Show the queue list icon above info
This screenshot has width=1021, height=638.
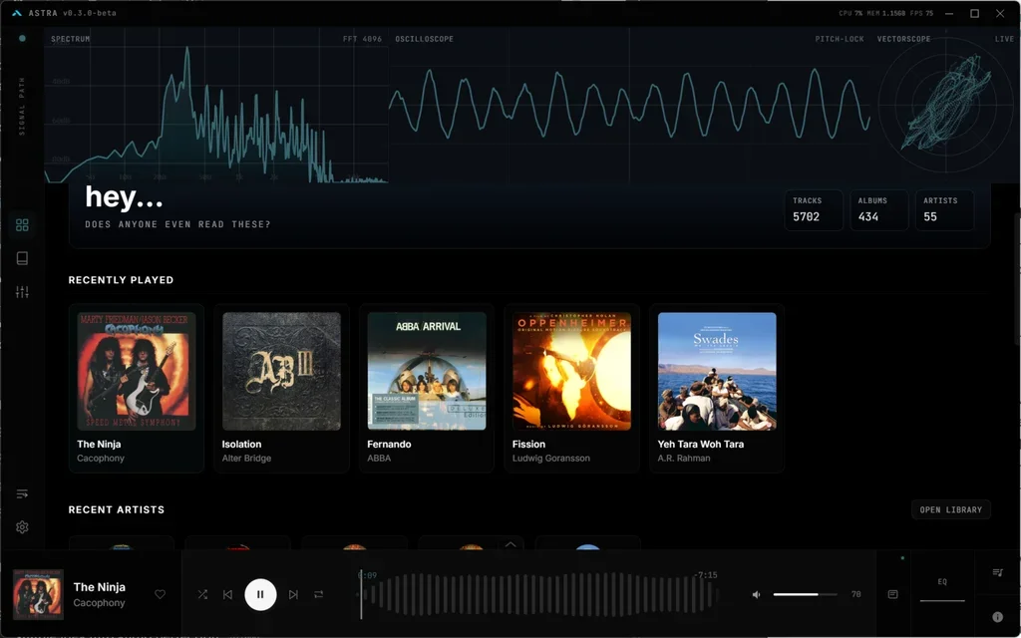point(998,572)
